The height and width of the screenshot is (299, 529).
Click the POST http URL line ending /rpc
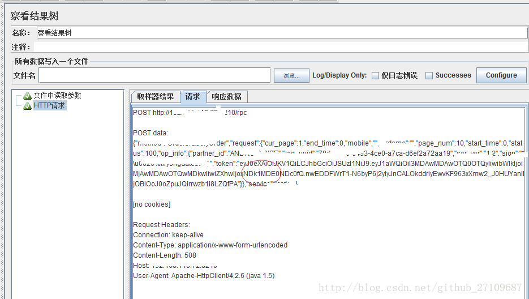tap(190, 113)
